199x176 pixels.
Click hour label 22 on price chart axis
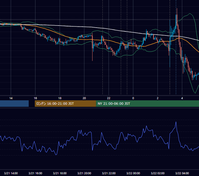109,98
